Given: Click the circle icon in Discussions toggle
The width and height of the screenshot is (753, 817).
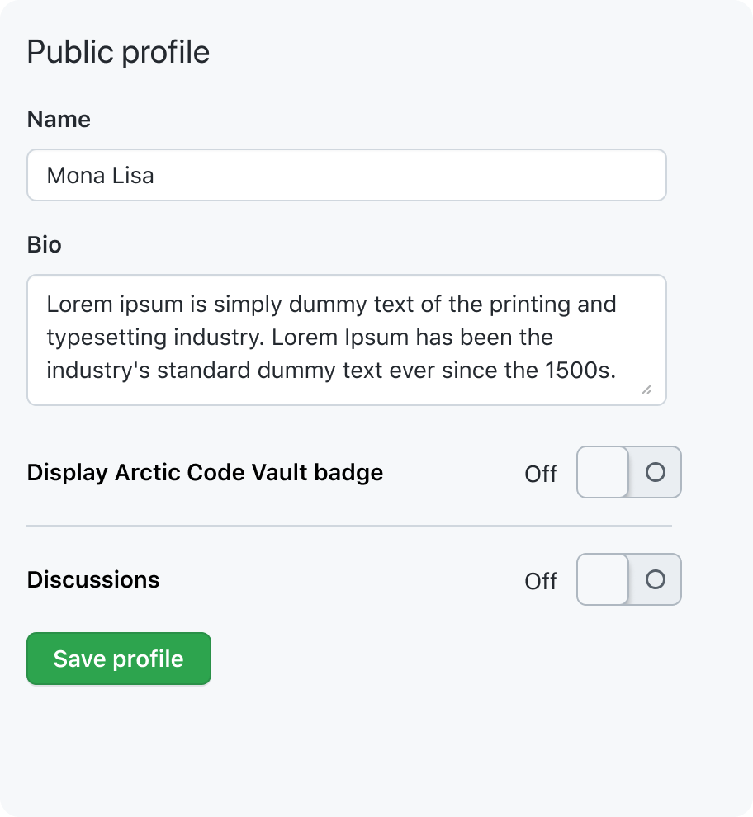Looking at the screenshot, I should point(655,579).
